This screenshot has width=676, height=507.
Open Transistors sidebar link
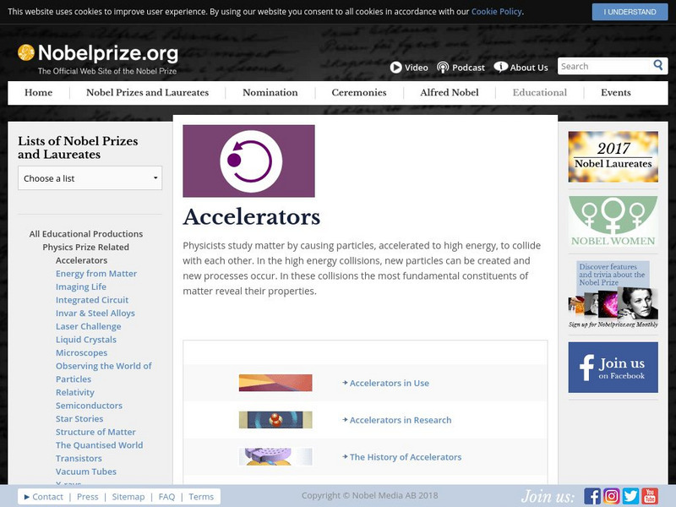click(x=79, y=458)
